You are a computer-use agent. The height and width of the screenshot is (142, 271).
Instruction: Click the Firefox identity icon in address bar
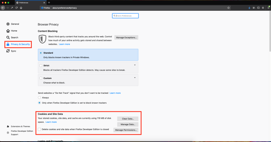click(x=46, y=8)
